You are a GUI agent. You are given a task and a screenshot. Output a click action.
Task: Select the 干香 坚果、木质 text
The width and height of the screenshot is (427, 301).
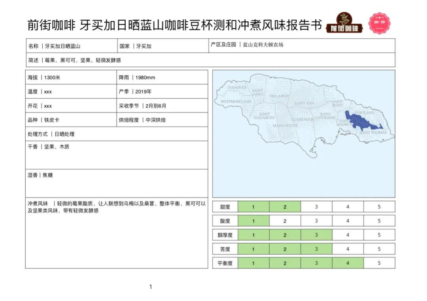(x=49, y=147)
